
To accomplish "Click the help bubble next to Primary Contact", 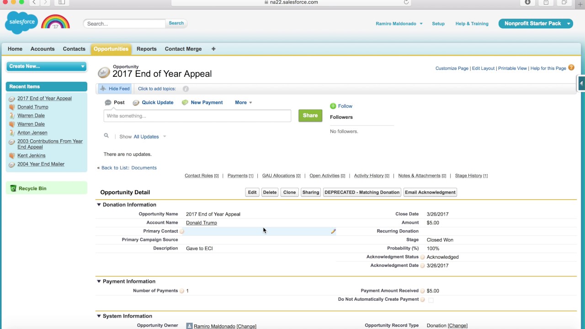I will (182, 232).
